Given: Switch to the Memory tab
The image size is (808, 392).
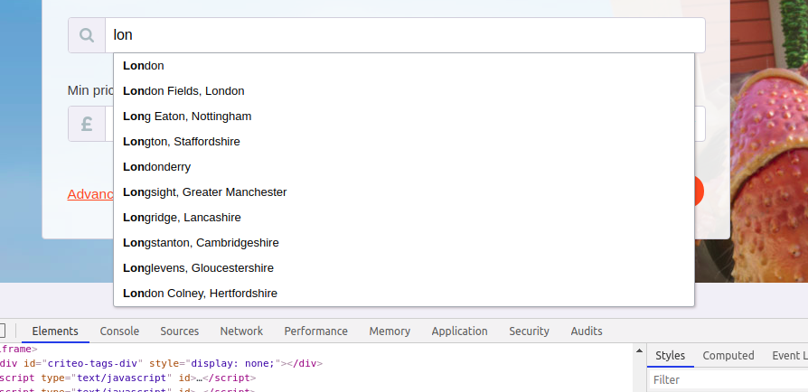Looking at the screenshot, I should coord(390,331).
